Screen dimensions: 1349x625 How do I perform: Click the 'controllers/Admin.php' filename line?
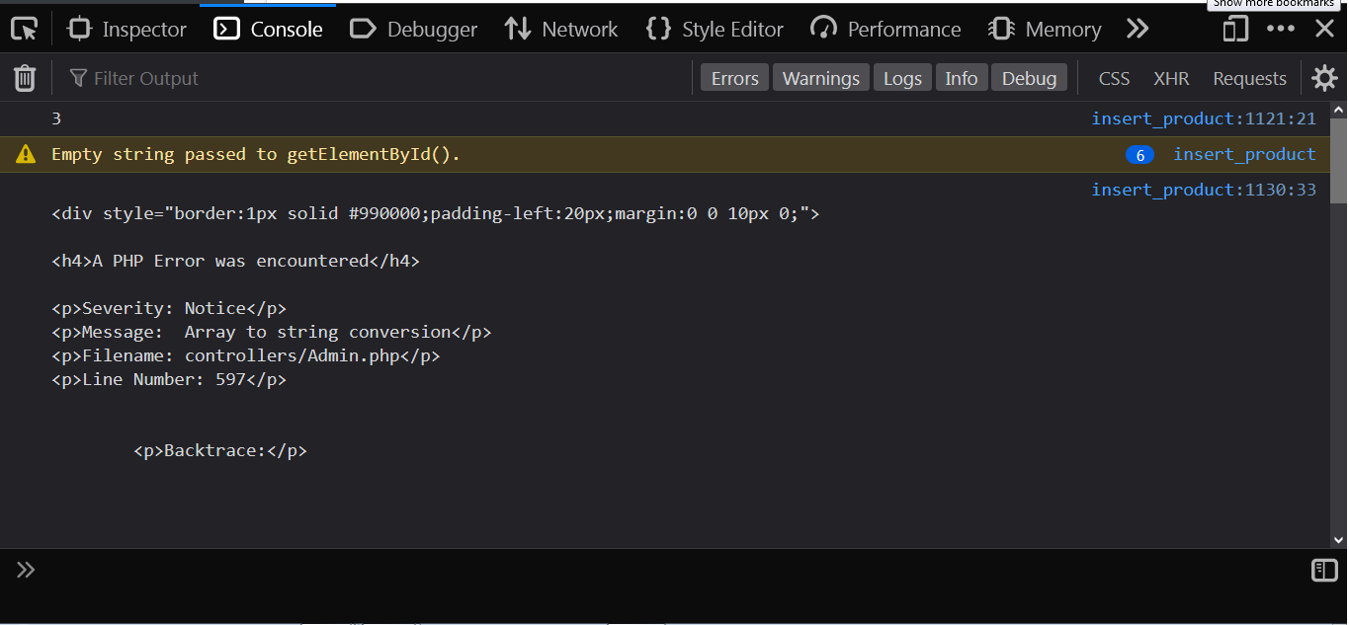tap(246, 355)
